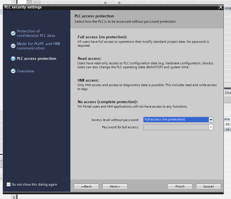Click the PLC security settings title bar
Viewport: 231px width, 199px height.
[112, 7]
